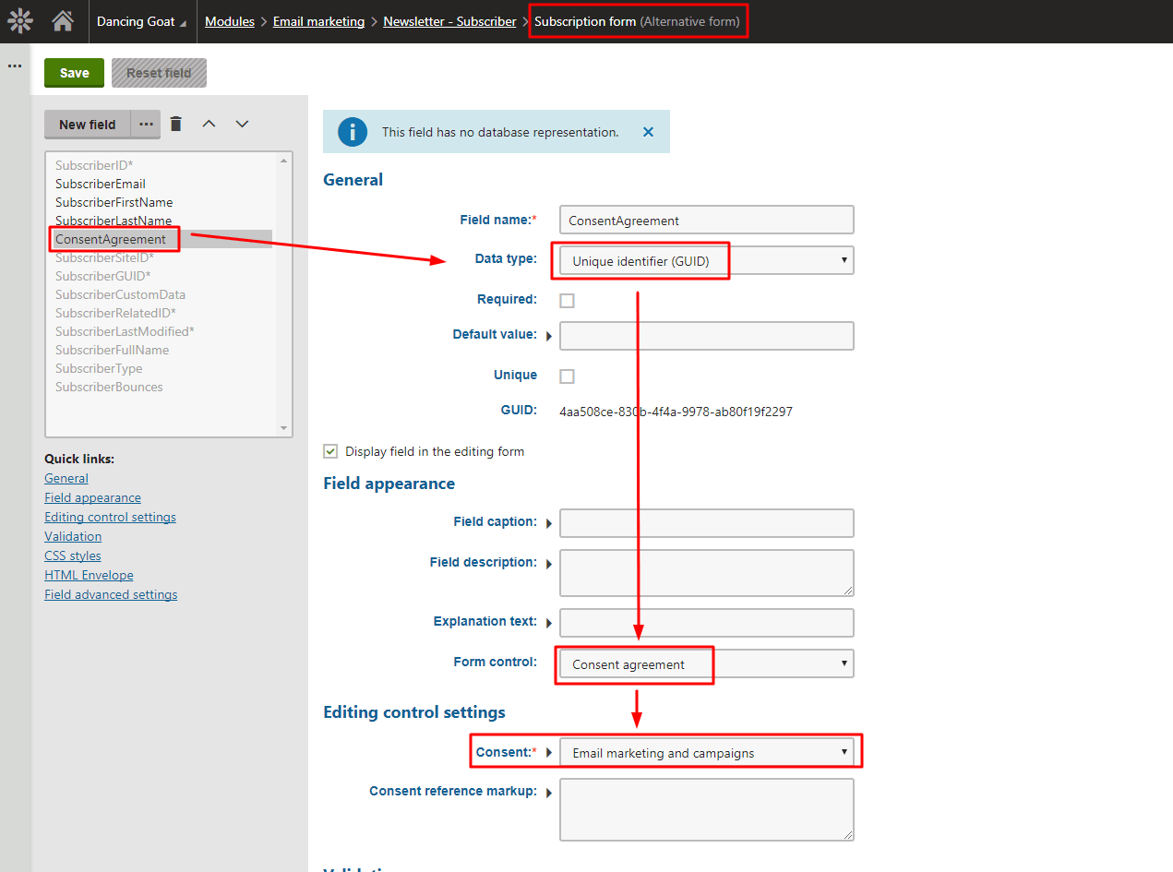Jump to Field appearance quick link
Screen dimensions: 1173x872
tap(92, 497)
